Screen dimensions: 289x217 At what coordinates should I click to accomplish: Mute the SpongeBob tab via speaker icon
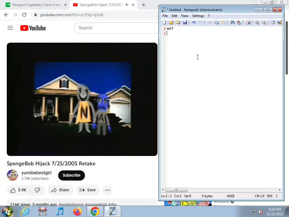point(127,5)
